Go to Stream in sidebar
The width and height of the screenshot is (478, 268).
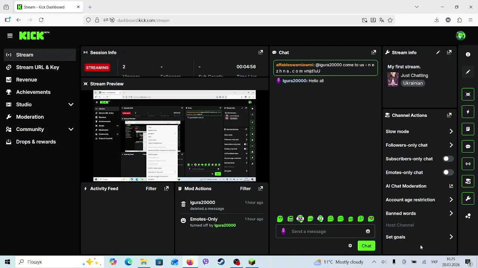(40, 55)
